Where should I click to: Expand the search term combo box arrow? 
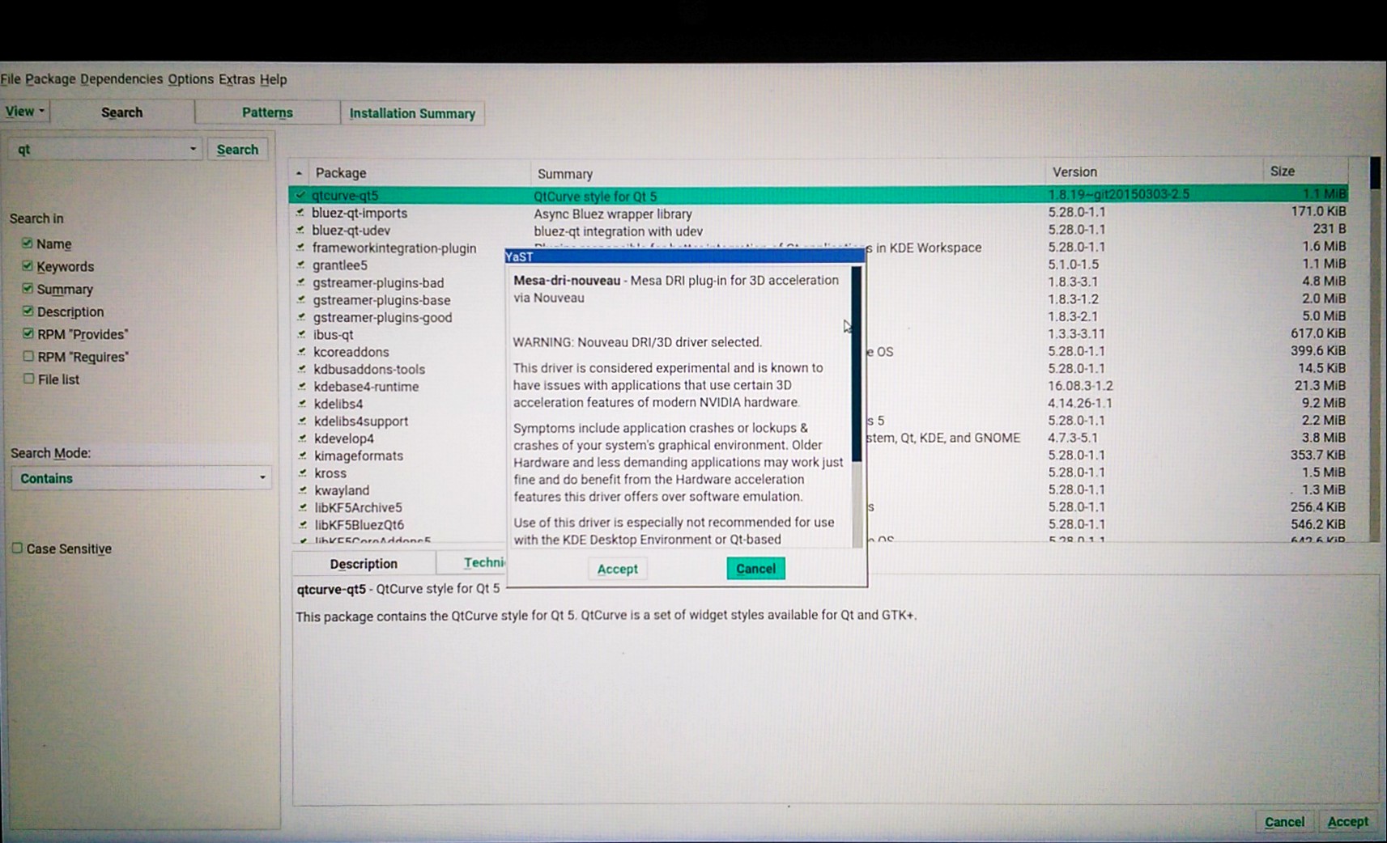click(193, 149)
